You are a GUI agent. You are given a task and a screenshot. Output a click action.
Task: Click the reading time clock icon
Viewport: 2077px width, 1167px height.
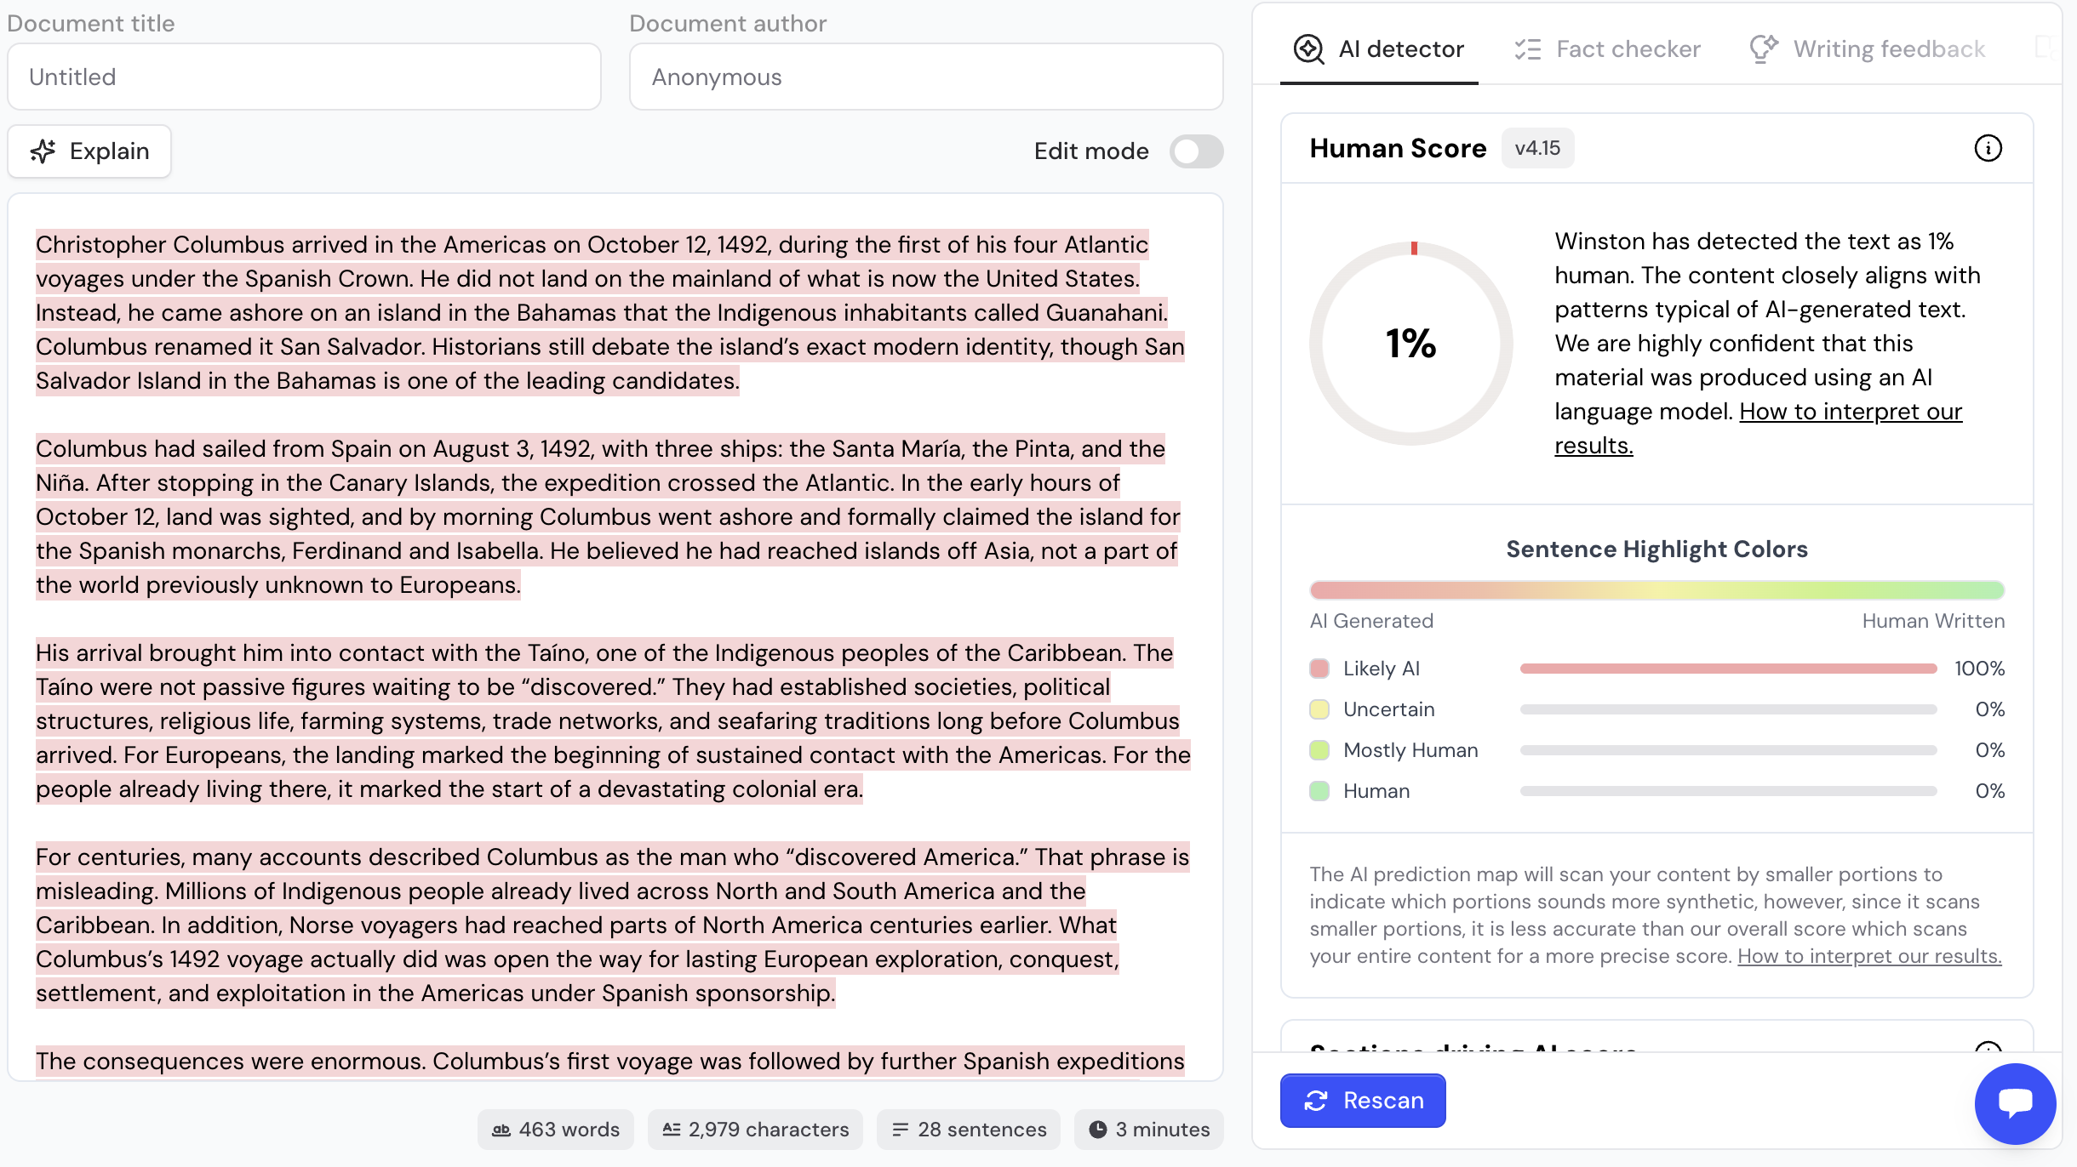[1098, 1130]
